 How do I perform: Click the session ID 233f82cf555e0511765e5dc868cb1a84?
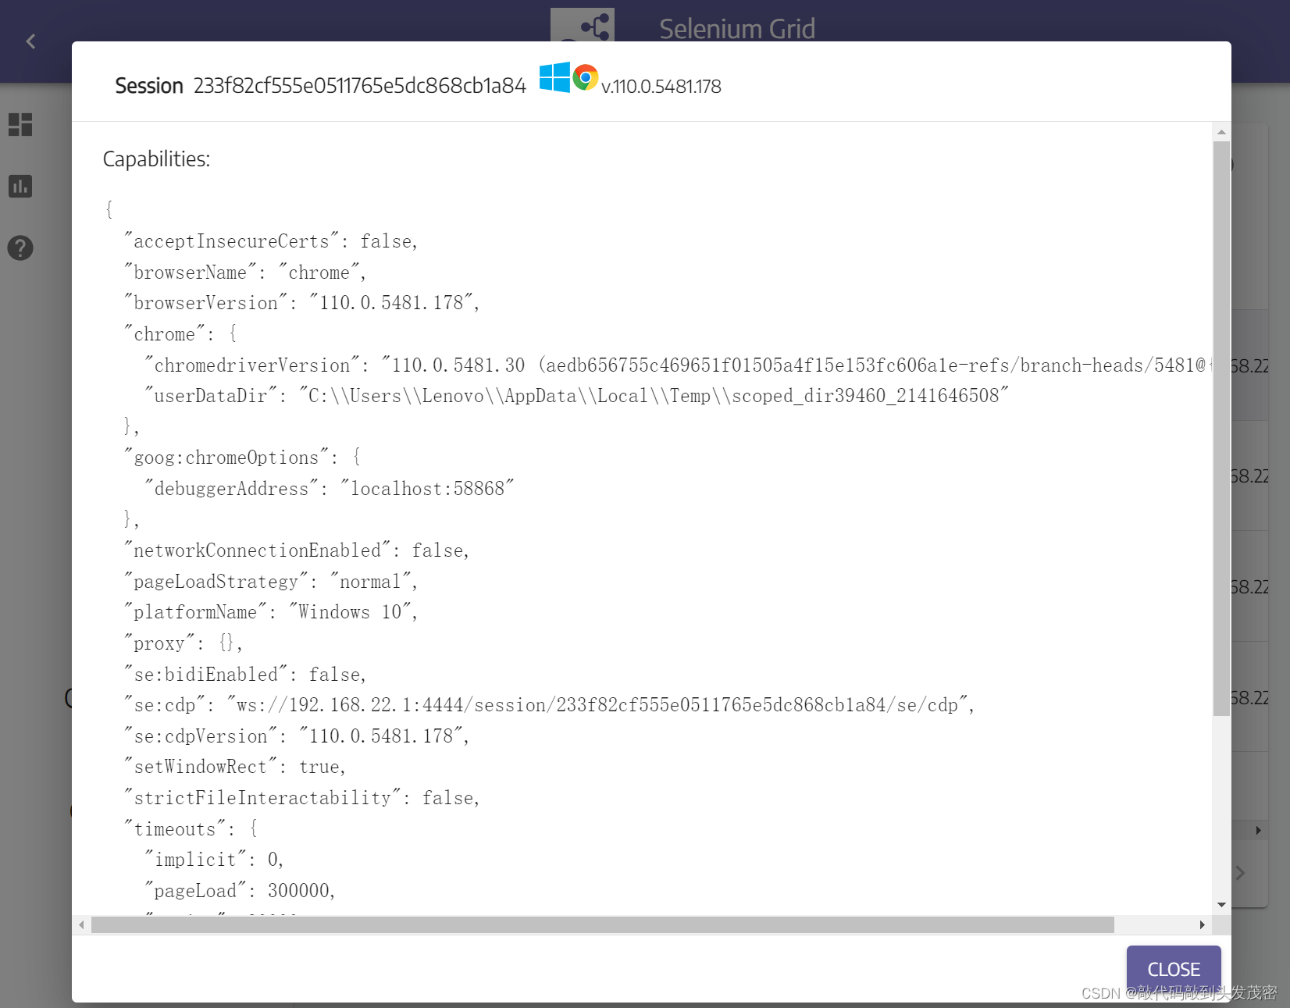point(360,86)
